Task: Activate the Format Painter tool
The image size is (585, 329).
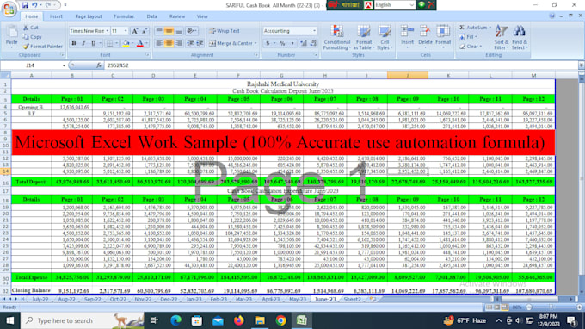Action: pos(42,47)
